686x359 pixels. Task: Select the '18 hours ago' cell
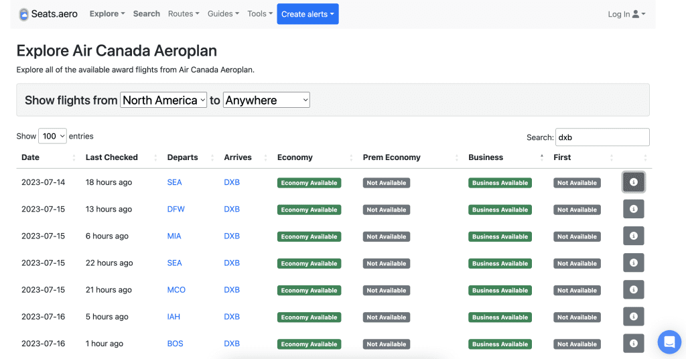(x=109, y=182)
